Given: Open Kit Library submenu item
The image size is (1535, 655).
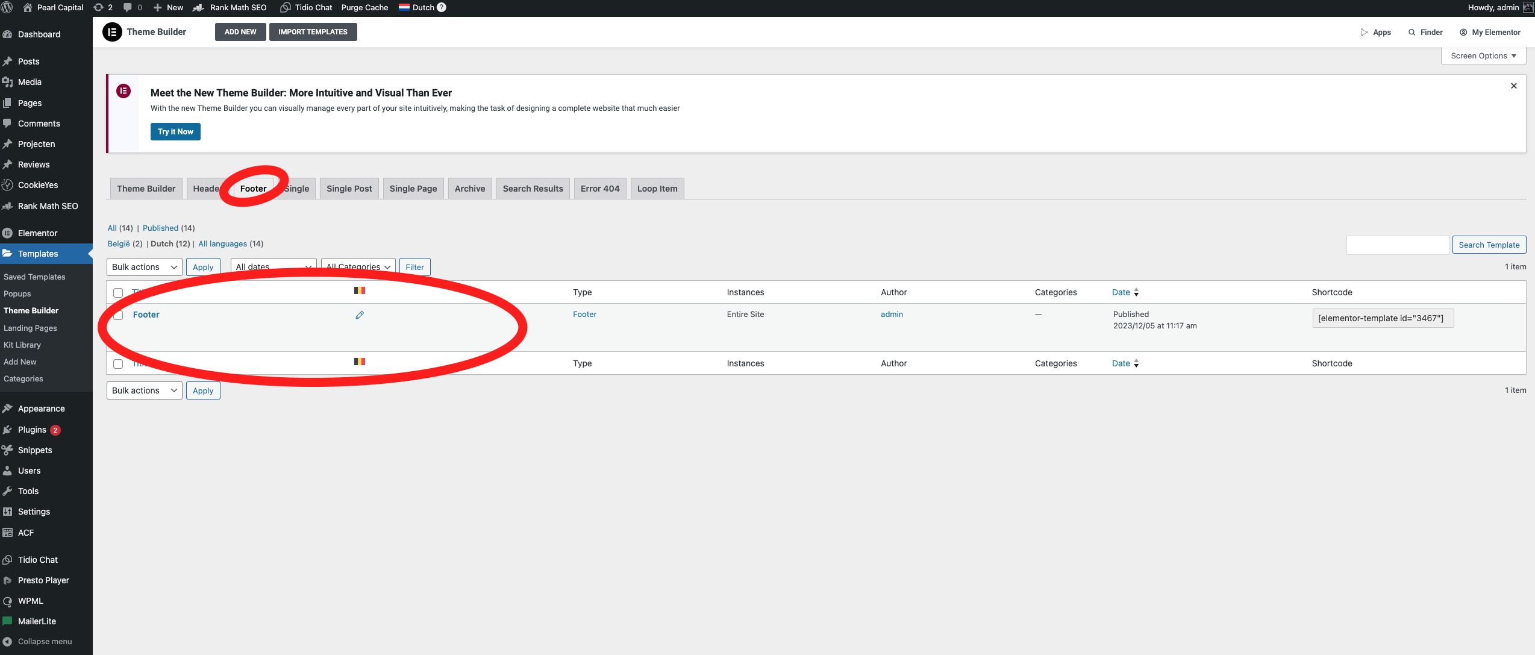Looking at the screenshot, I should pyautogui.click(x=22, y=345).
